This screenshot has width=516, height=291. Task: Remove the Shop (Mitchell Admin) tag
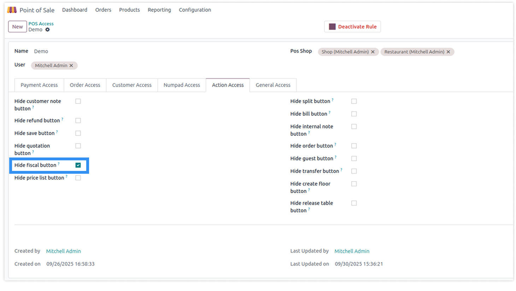click(373, 52)
